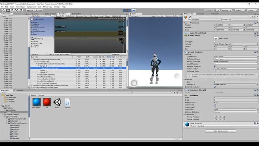Image resolution: width=259 pixels, height=146 pixels.
Task: Click the object picker for Physic Material
Action: (x=257, y=44)
